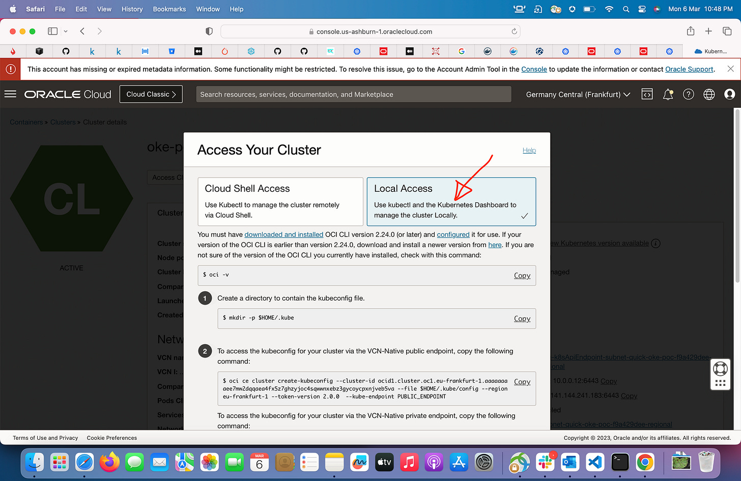Open the Cloud Shell developer tools icon
This screenshot has height=481, width=741.
[647, 94]
